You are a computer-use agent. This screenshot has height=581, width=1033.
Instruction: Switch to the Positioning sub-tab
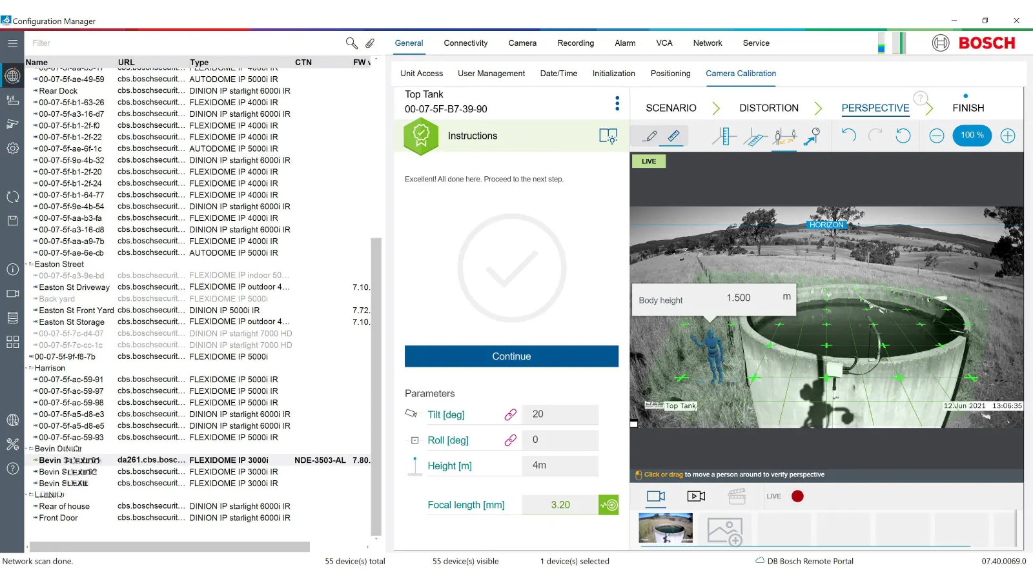670,74
